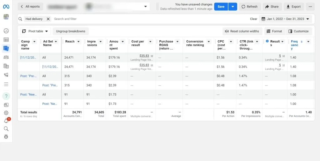The width and height of the screenshot is (320, 161).
Task: Open the advertising megaphone icon in sidebar
Action: (6, 75)
